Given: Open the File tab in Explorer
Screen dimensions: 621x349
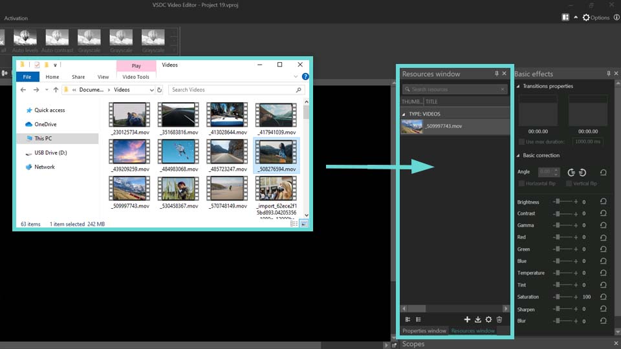Looking at the screenshot, I should pos(27,77).
